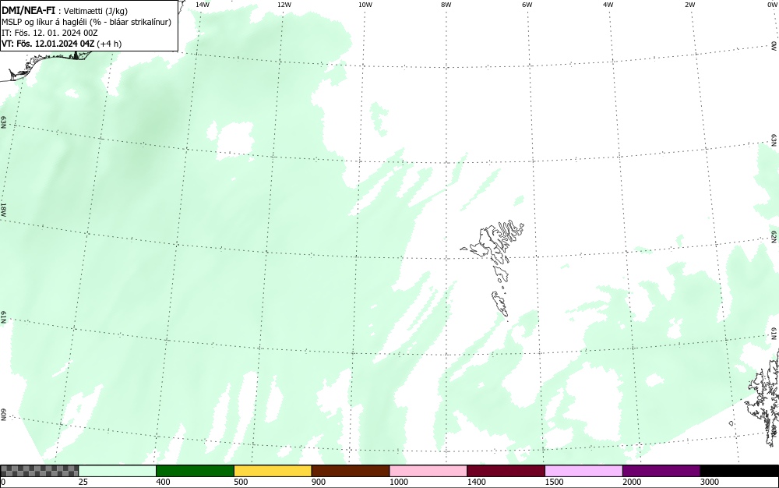This screenshot has height=488, width=779.
Task: Click the 18W label on the map edge
Action: (x=3, y=209)
